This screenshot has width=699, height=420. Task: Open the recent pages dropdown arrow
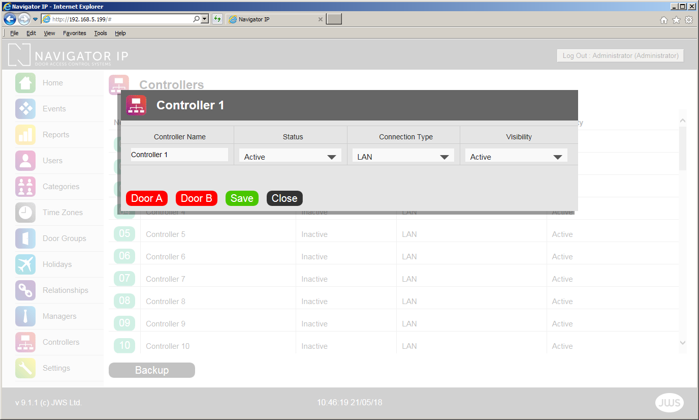pos(36,19)
